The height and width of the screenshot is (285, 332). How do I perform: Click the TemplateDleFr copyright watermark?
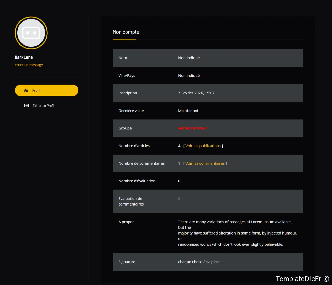[302, 279]
